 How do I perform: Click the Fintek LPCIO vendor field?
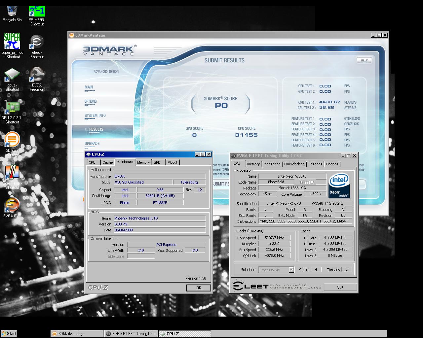tap(125, 203)
